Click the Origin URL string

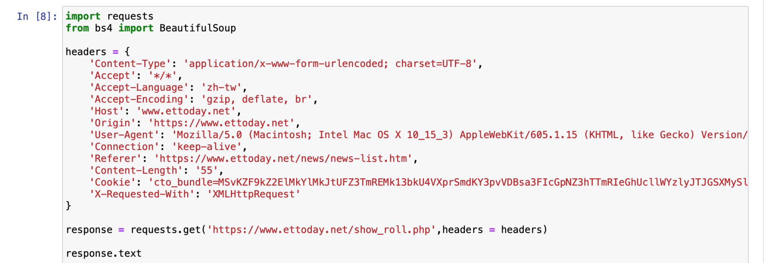222,123
